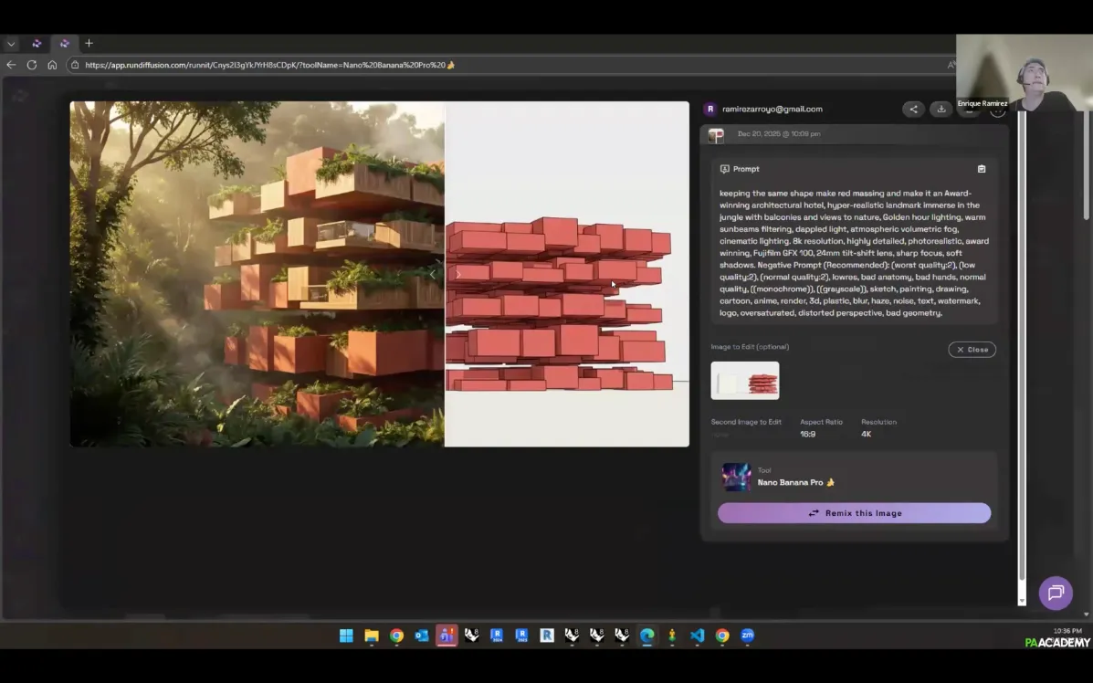Open the new tab plus button
The image size is (1093, 683).
pyautogui.click(x=89, y=43)
